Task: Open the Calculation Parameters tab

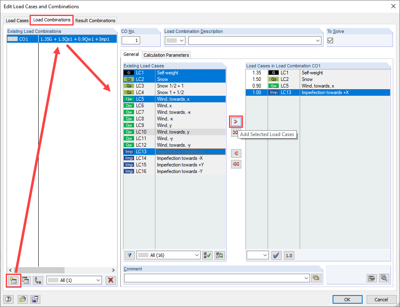Action: pyautogui.click(x=166, y=55)
